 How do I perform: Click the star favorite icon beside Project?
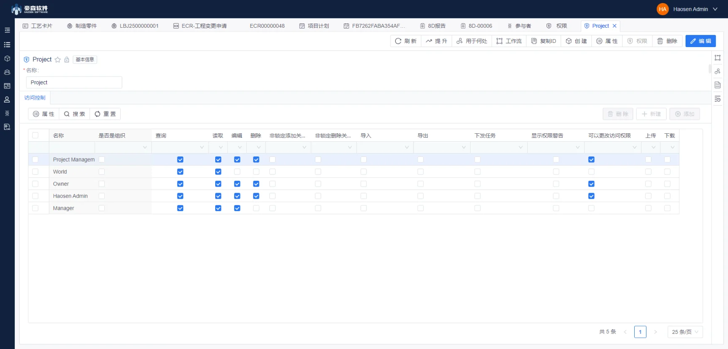coord(58,60)
